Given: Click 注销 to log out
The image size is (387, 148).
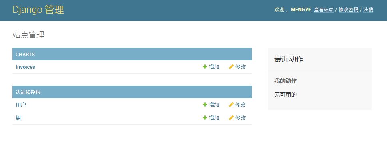Looking at the screenshot, I should pos(368,10).
